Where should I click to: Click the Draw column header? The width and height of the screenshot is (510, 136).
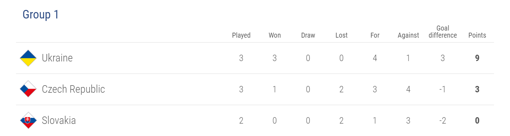pyautogui.click(x=308, y=35)
